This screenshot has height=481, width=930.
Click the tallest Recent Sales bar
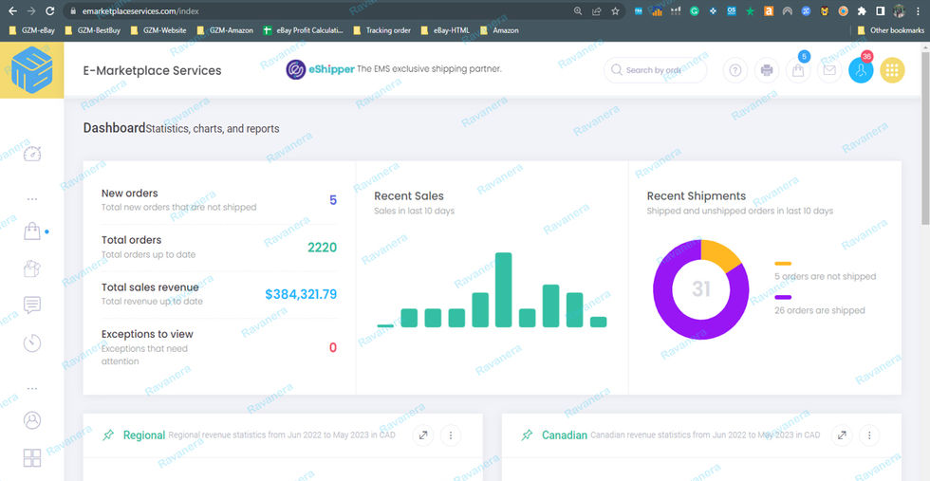pyautogui.click(x=504, y=290)
